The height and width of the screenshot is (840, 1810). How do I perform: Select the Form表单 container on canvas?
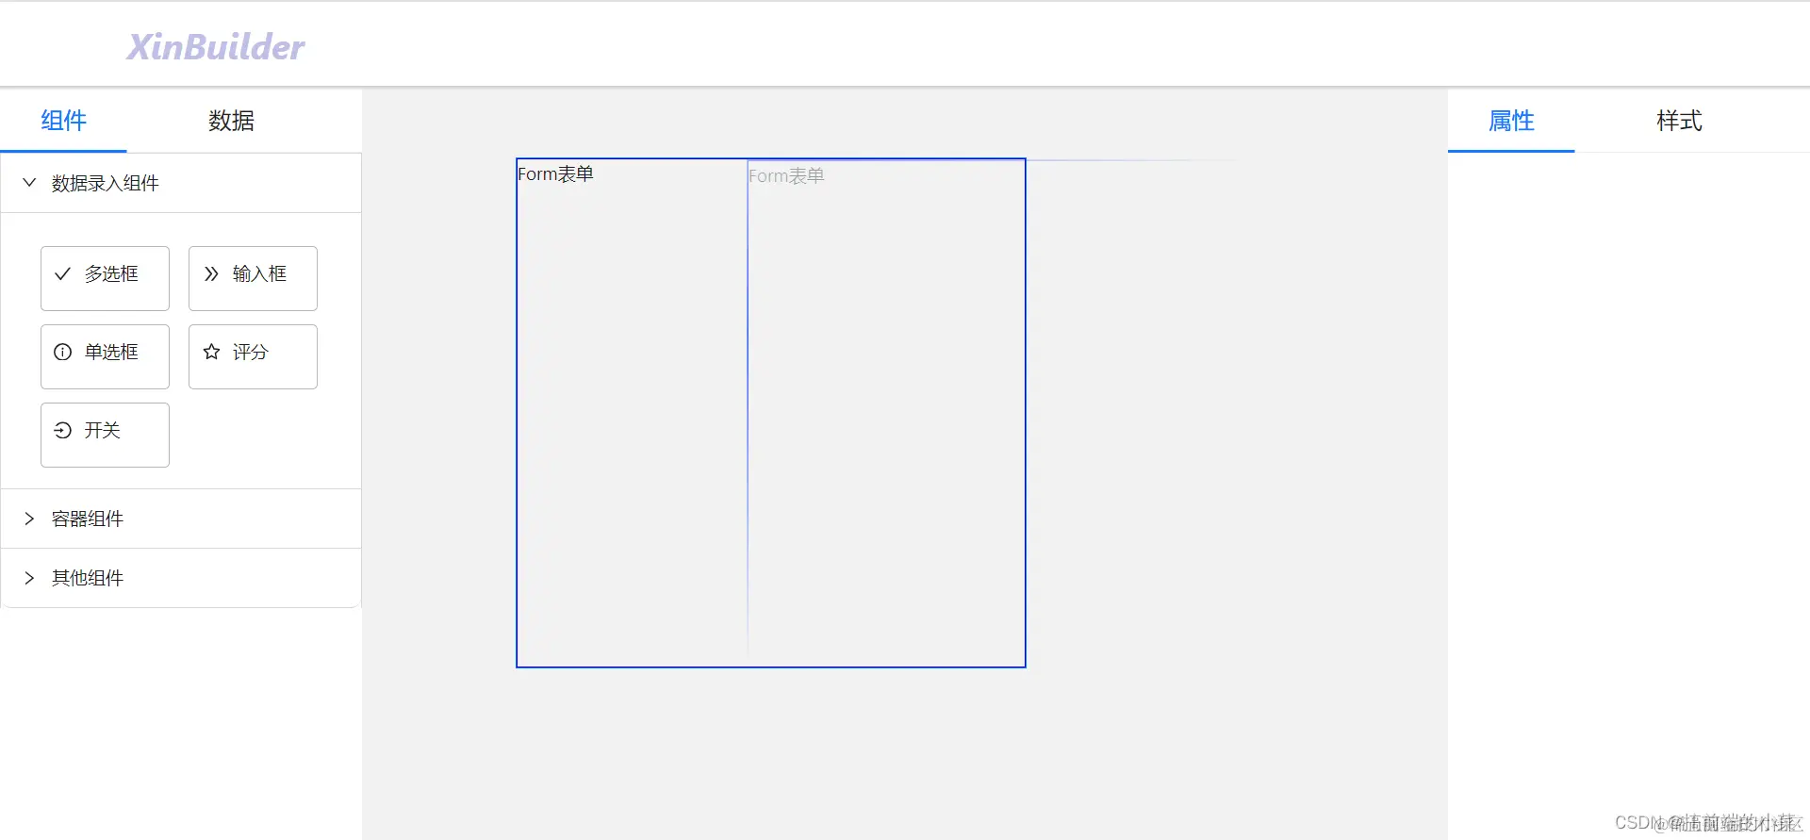[x=770, y=413]
